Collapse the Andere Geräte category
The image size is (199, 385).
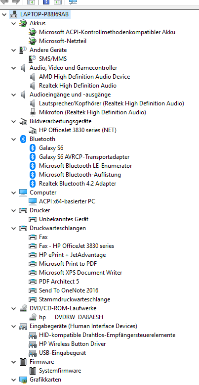click(13, 50)
